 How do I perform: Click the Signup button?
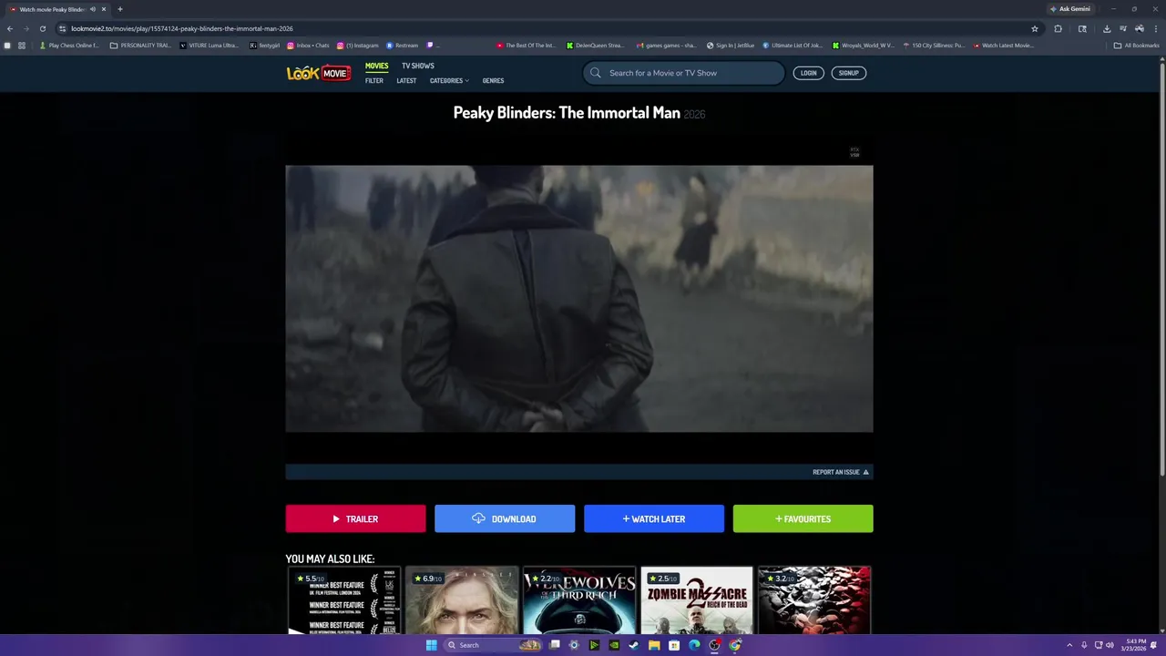pyautogui.click(x=848, y=73)
